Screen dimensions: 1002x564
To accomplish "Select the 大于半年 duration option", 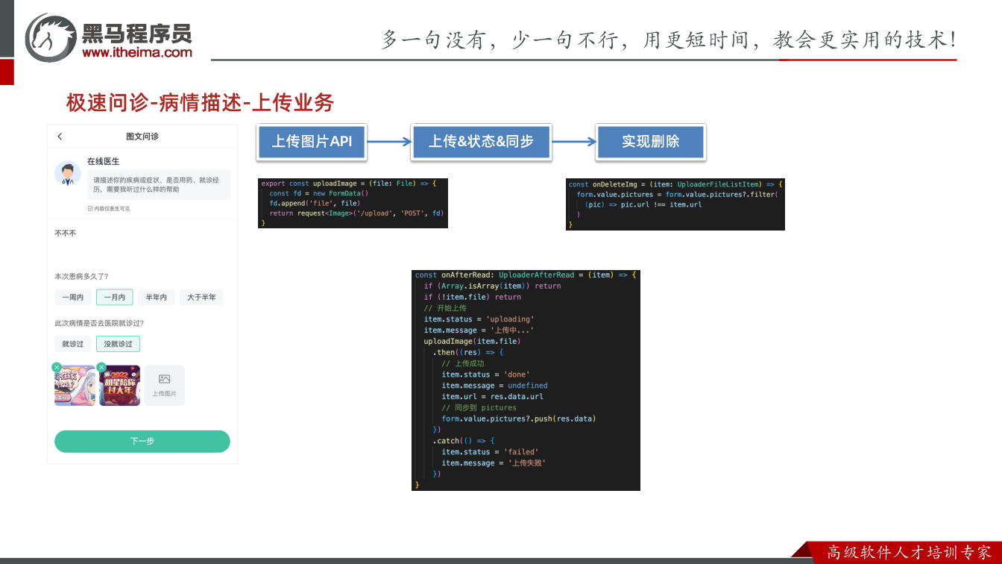I will [x=201, y=297].
